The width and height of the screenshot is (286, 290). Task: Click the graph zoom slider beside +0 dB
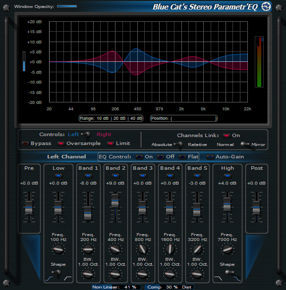(24, 61)
